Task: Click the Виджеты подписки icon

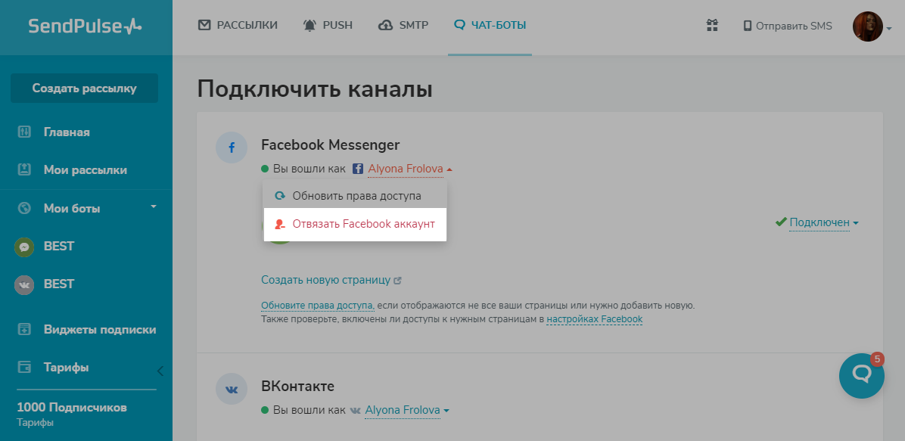Action: [x=24, y=330]
